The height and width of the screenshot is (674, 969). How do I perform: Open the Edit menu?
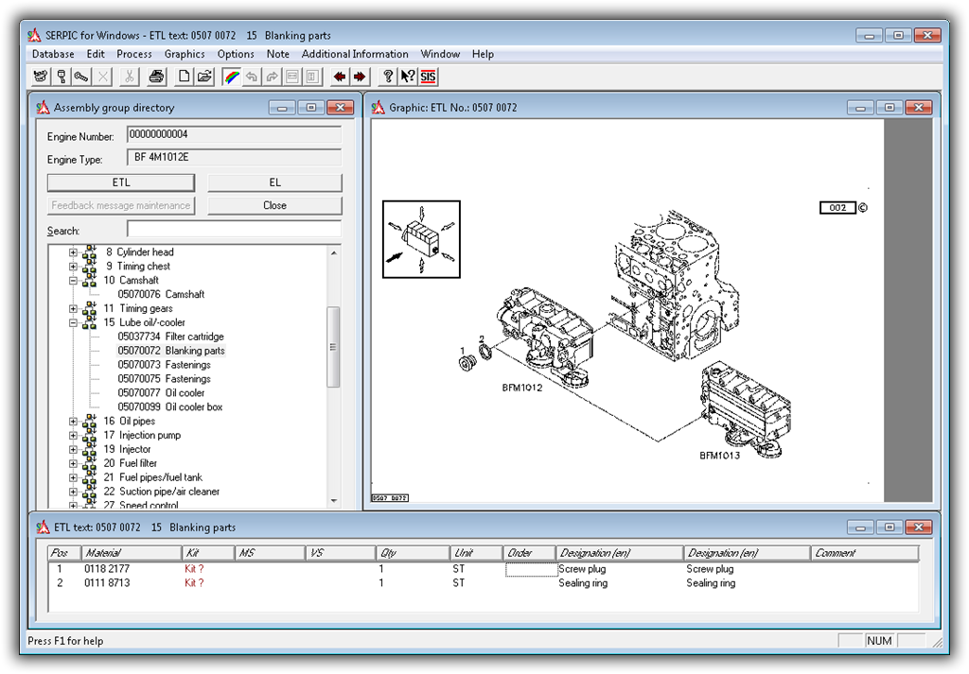tap(96, 54)
